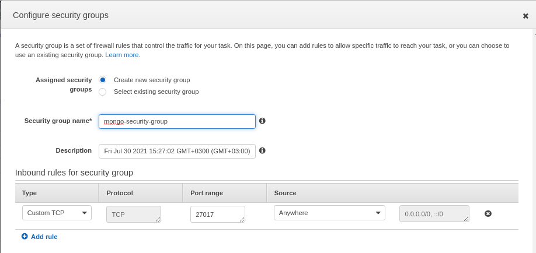Click the 0.0.0.0/0 CIDR field
This screenshot has width=536, height=253.
pos(434,214)
